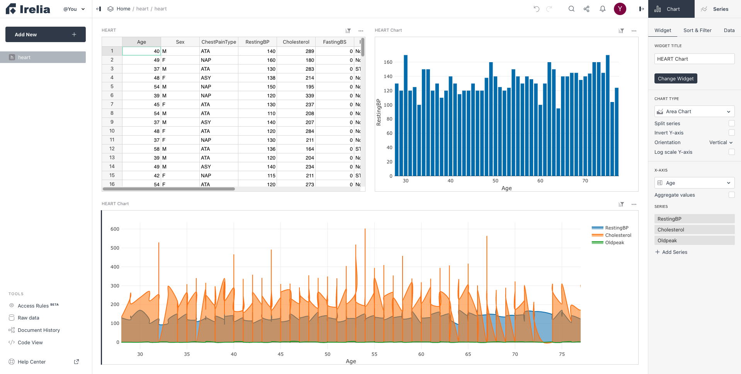The image size is (741, 374).
Task: Click the undo arrow icon
Action: click(x=536, y=9)
